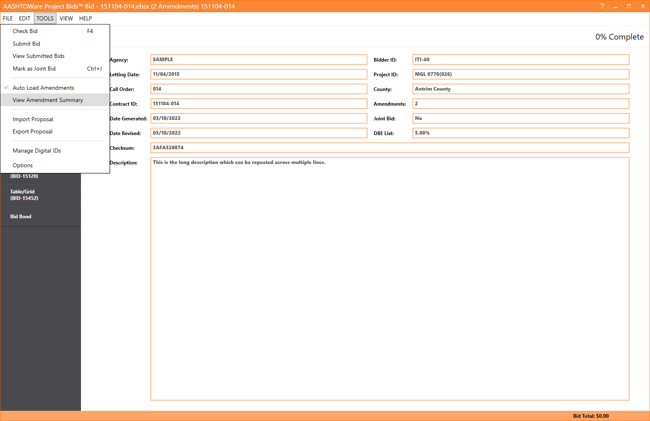This screenshot has height=421, width=650.
Task: Click the help question mark icon
Action: coord(602,6)
